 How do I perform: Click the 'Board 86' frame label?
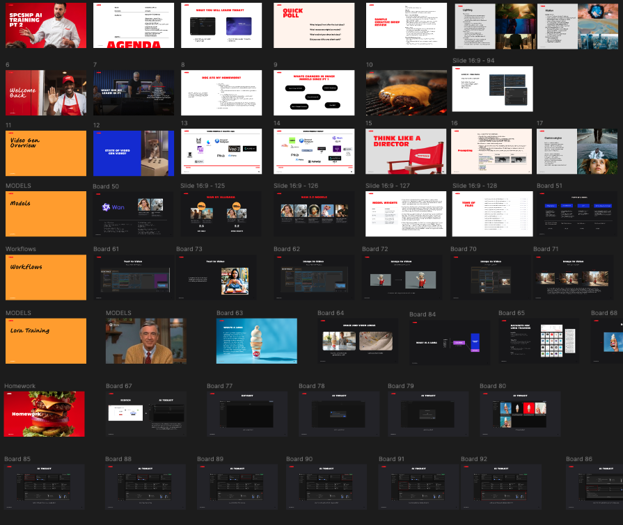tap(579, 459)
